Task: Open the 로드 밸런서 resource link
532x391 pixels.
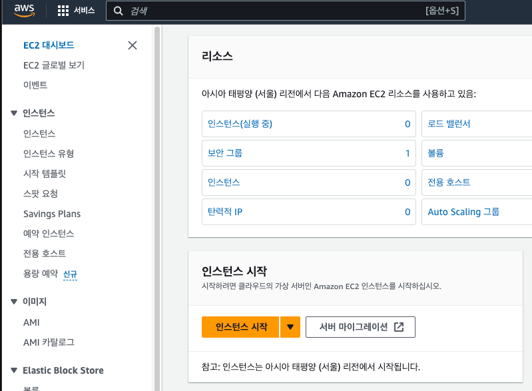Action: pos(449,124)
